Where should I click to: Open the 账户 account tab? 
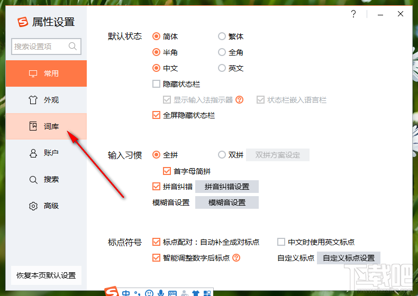[x=46, y=153]
